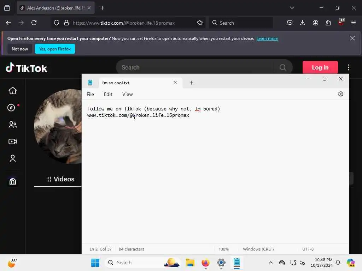
Task: Open Notepad View menu
Action: pyautogui.click(x=127, y=94)
